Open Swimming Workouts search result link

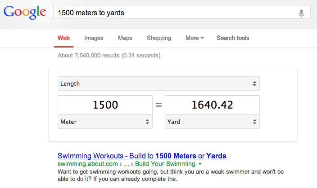142,156
